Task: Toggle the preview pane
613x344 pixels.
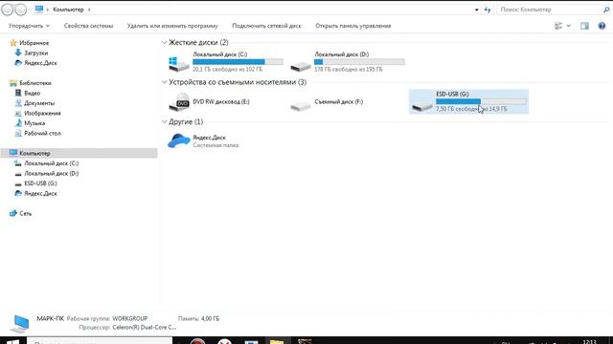Action: coord(584,26)
